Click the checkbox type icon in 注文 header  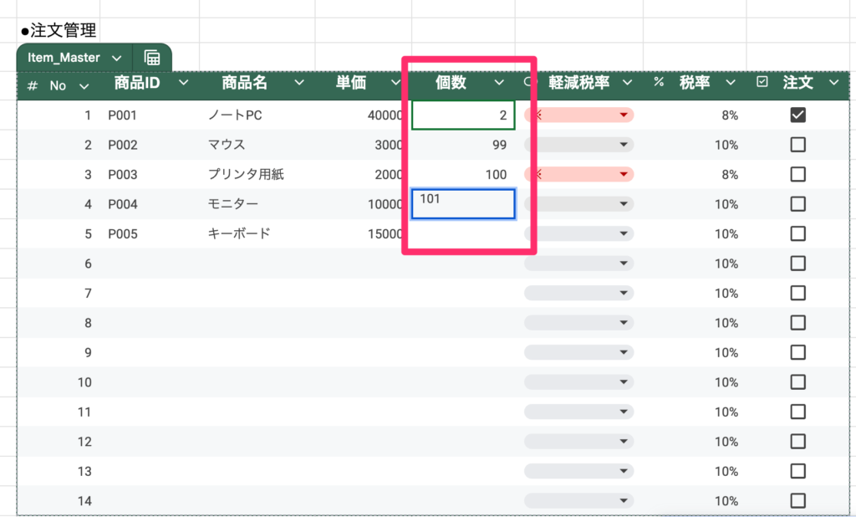(762, 83)
